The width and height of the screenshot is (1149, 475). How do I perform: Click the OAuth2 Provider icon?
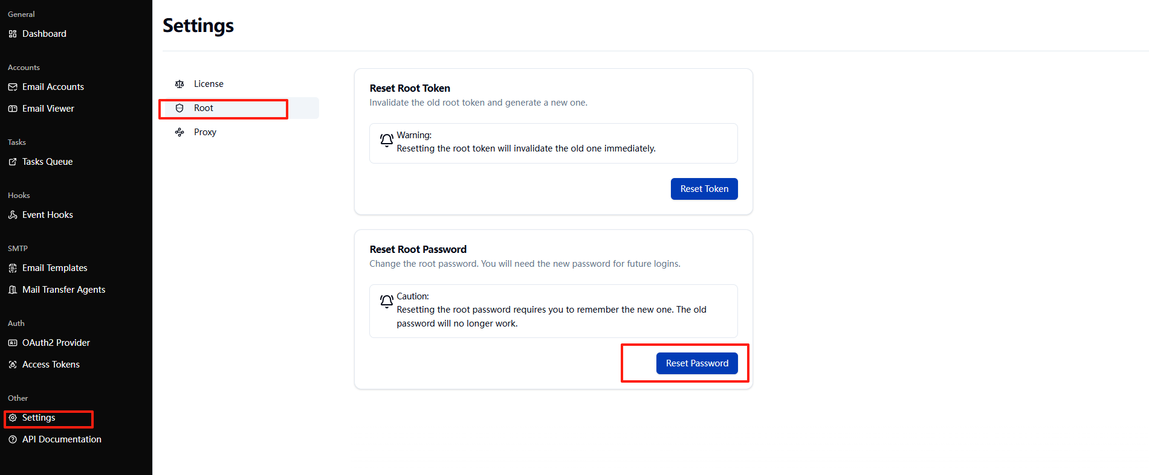coord(13,343)
